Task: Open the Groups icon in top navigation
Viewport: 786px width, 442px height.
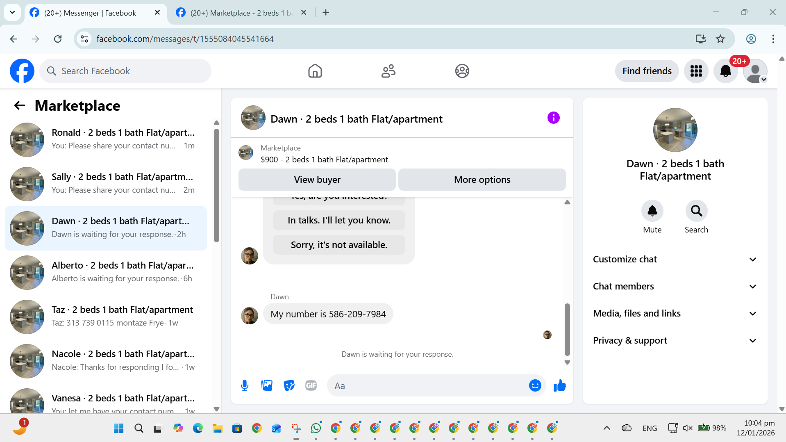Action: tap(462, 71)
